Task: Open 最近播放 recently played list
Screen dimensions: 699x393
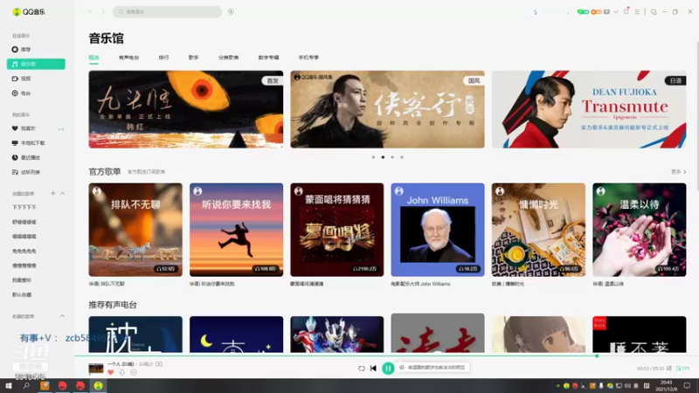Action: point(26,157)
